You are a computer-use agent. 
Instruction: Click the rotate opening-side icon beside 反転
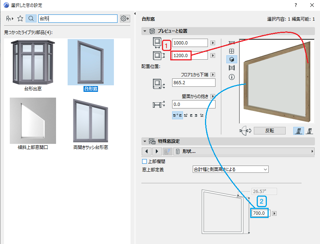click(246, 131)
